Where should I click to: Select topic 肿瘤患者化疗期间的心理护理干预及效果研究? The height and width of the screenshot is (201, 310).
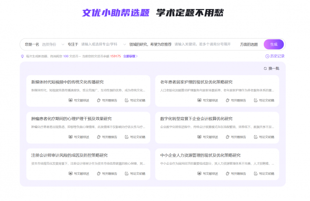72,119
